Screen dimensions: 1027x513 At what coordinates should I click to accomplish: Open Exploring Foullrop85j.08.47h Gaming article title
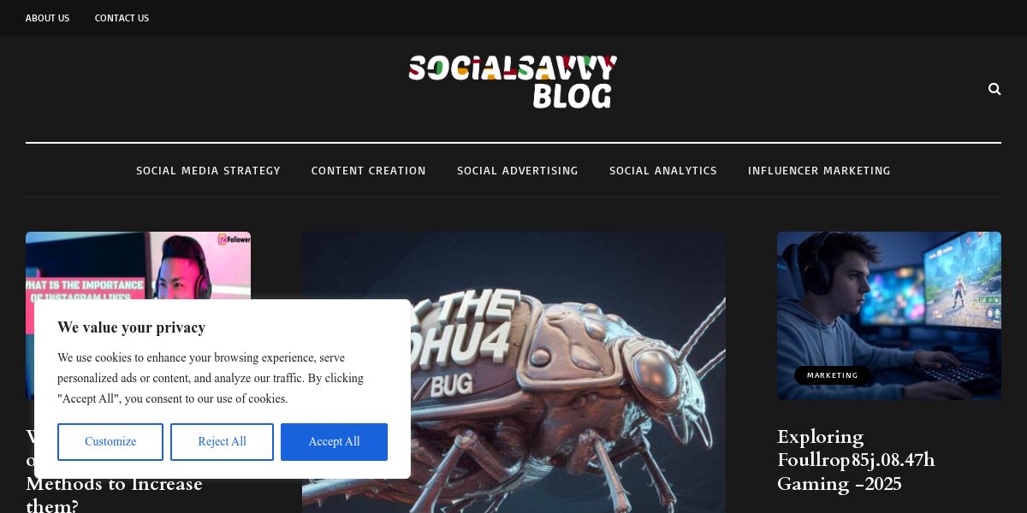(856, 460)
